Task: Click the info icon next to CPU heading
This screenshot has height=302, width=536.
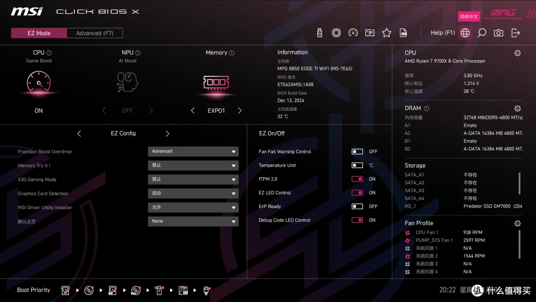Action: tap(49, 53)
